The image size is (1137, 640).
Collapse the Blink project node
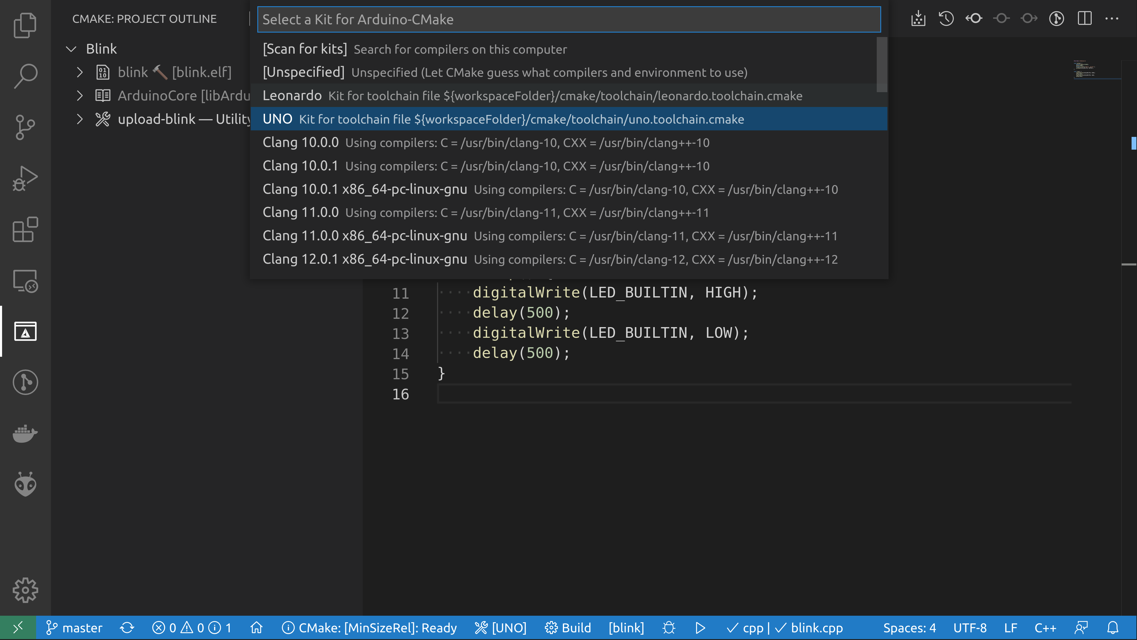tap(71, 49)
